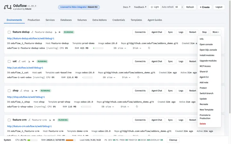Select the uat environment checkbox
The height and width of the screenshot is (144, 231).
tap(9, 61)
